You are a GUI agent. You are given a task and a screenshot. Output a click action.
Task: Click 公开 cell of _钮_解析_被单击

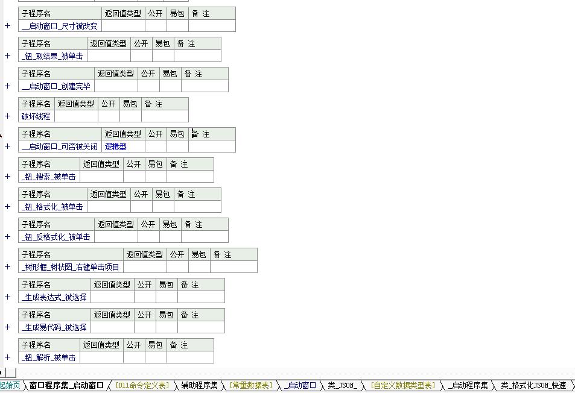pyautogui.click(x=134, y=357)
